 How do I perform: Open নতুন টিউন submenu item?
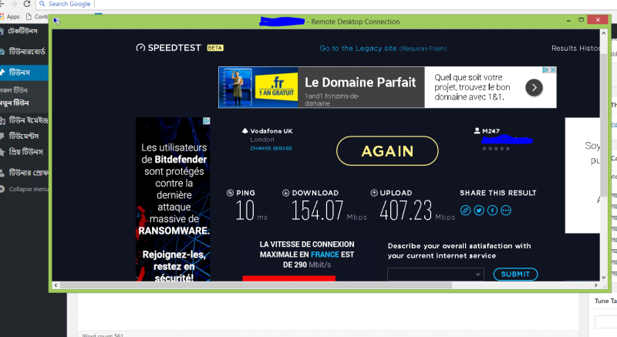click(x=15, y=103)
